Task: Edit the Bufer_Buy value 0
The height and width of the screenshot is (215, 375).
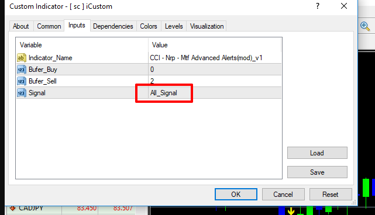Action: (x=215, y=70)
